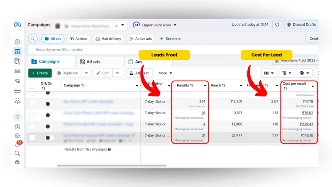332x187 pixels.
Task: Open Cost per result column options arrow
Action: 313,86
